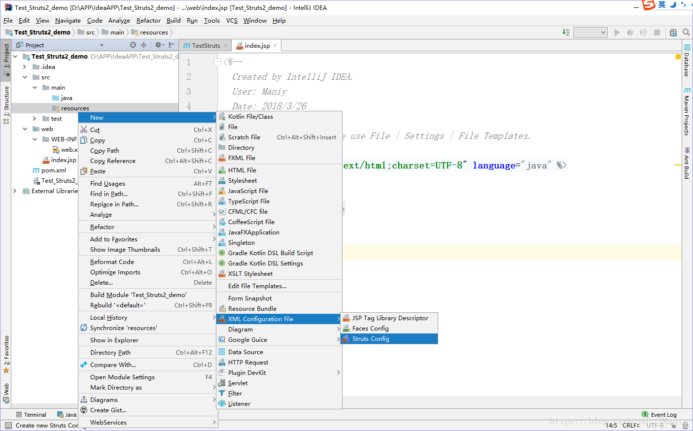Expand External Libraries node
The width and height of the screenshot is (693, 431).
pos(15,191)
